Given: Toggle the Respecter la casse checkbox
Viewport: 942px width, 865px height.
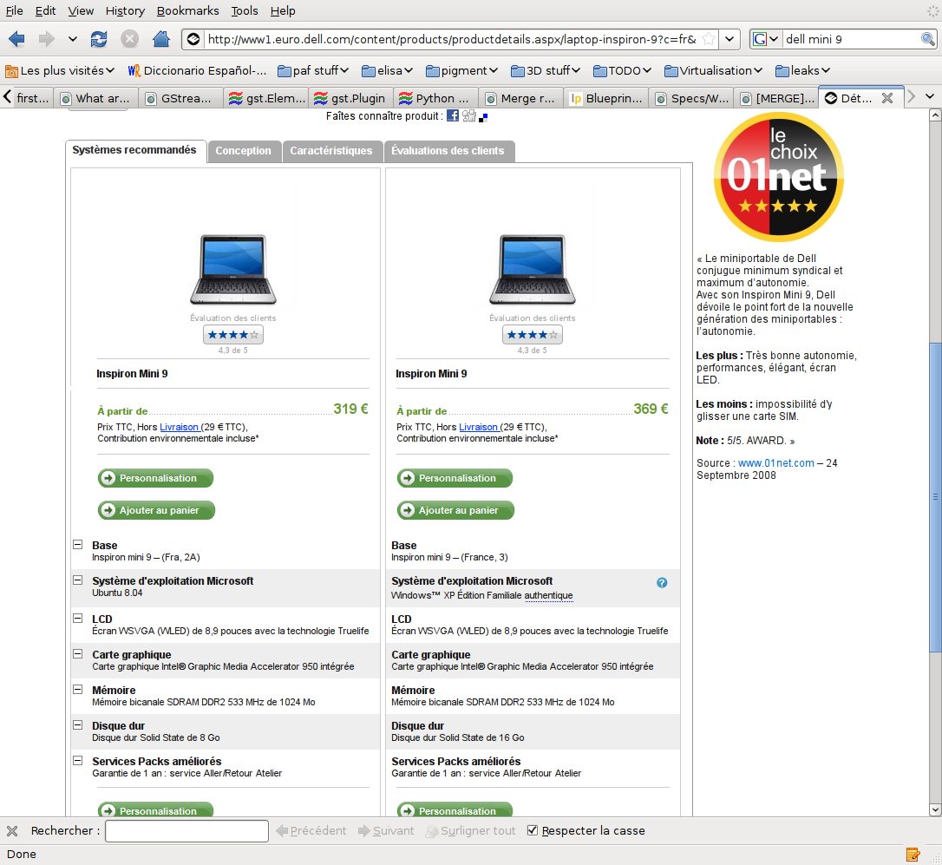Looking at the screenshot, I should coord(533,831).
